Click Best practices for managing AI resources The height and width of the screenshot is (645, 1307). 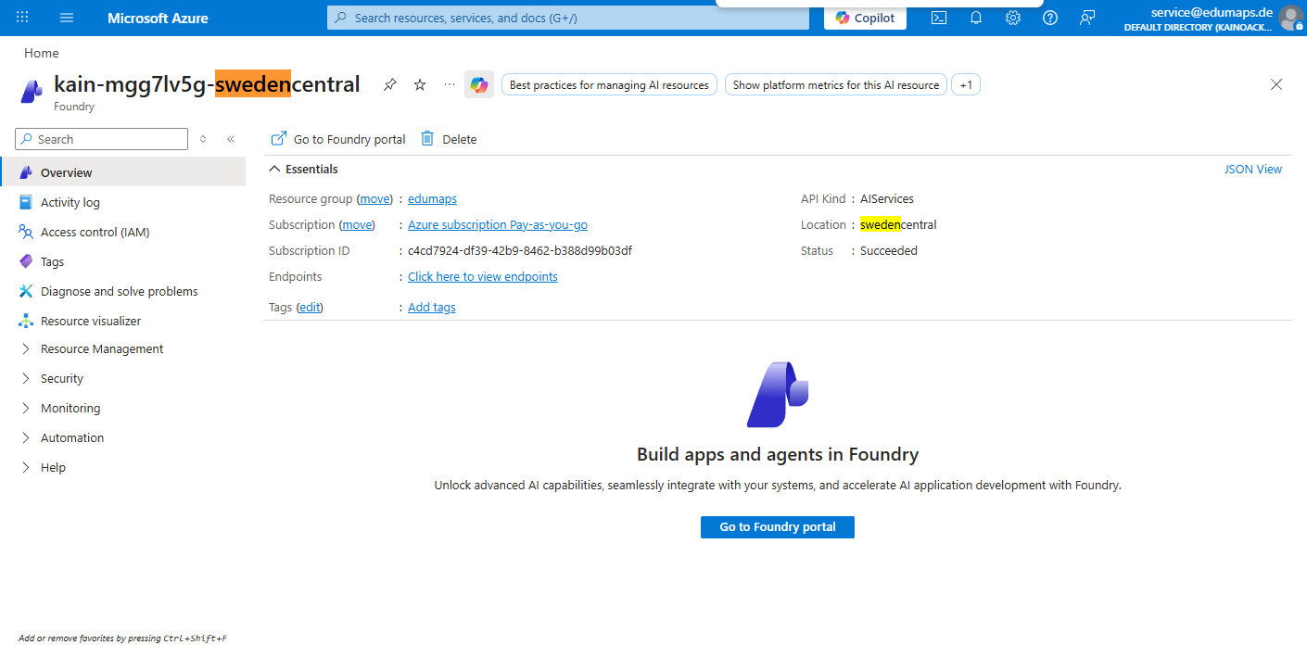point(610,84)
